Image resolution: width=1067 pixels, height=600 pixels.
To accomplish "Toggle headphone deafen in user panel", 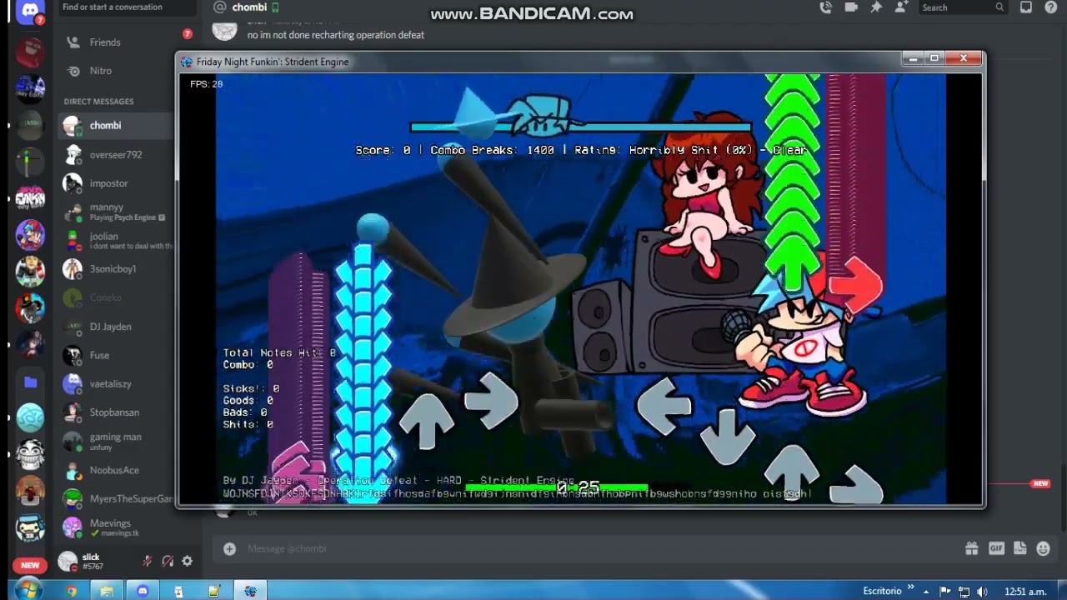I will (168, 562).
